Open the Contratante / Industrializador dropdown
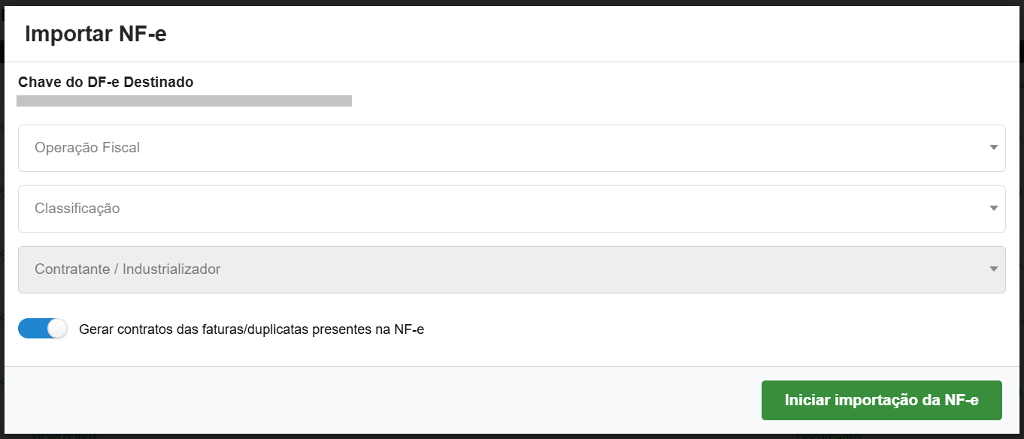The height and width of the screenshot is (439, 1024). [x=511, y=269]
